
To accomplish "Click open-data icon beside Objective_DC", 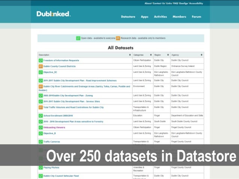I will (40, 72).
